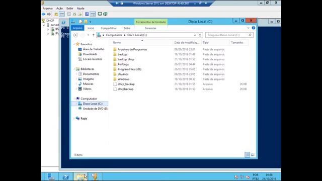Open Arquivo menu in DHCP console
Screen dimensions: 322x181
pos(48,9)
